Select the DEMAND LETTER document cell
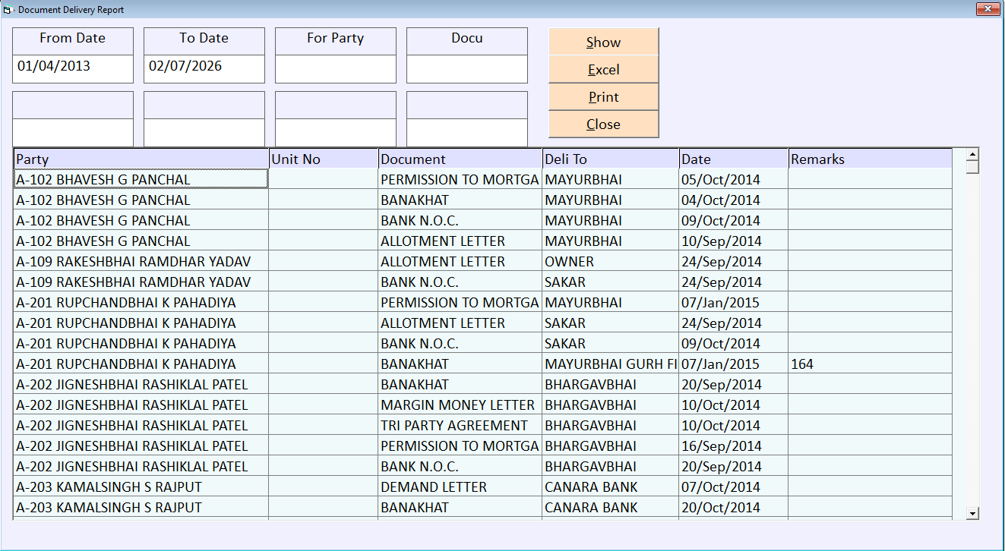This screenshot has height=551, width=1005. pos(460,487)
